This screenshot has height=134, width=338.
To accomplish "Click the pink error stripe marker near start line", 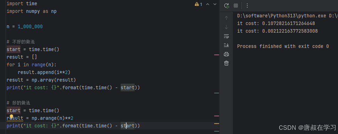I will [x=216, y=55].
